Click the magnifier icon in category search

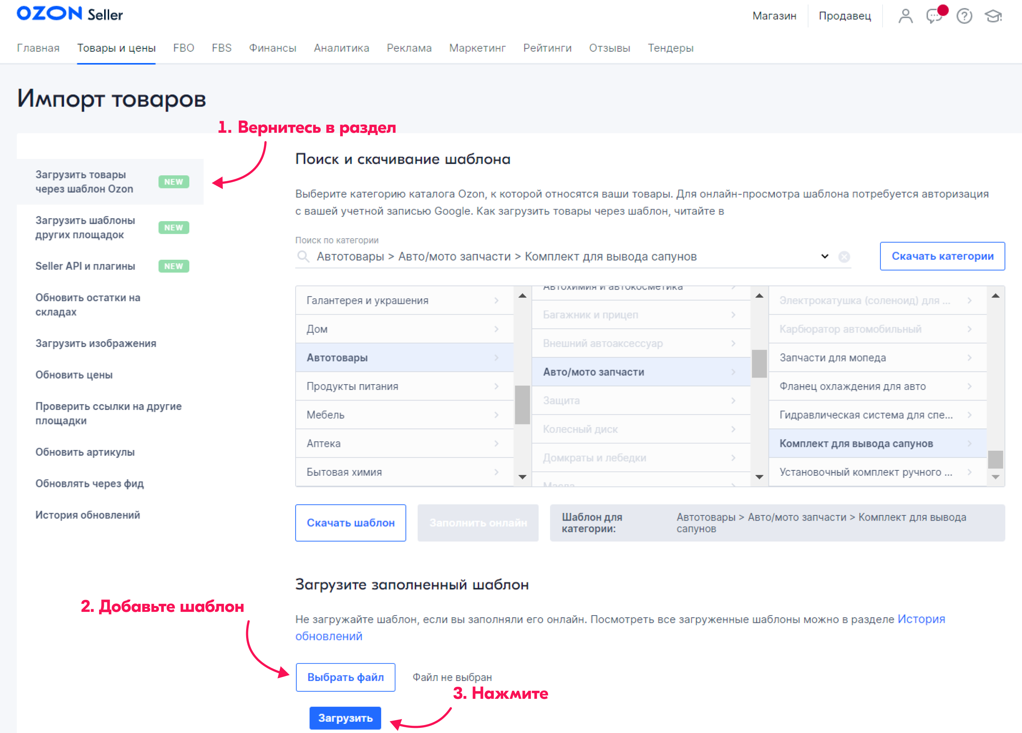tap(303, 256)
